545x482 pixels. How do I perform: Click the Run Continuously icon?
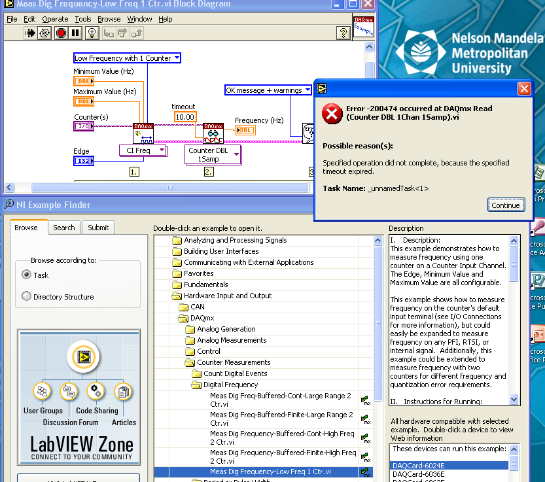click(x=44, y=33)
